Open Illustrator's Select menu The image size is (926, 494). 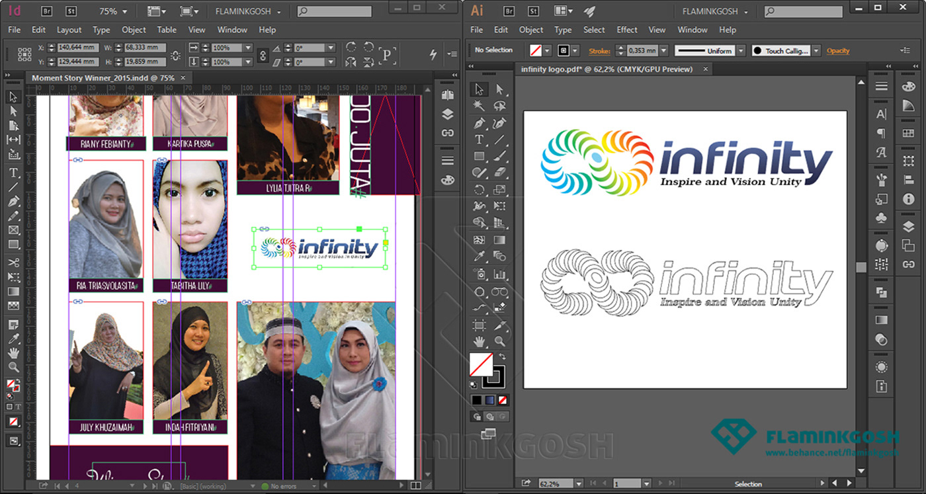pyautogui.click(x=594, y=30)
